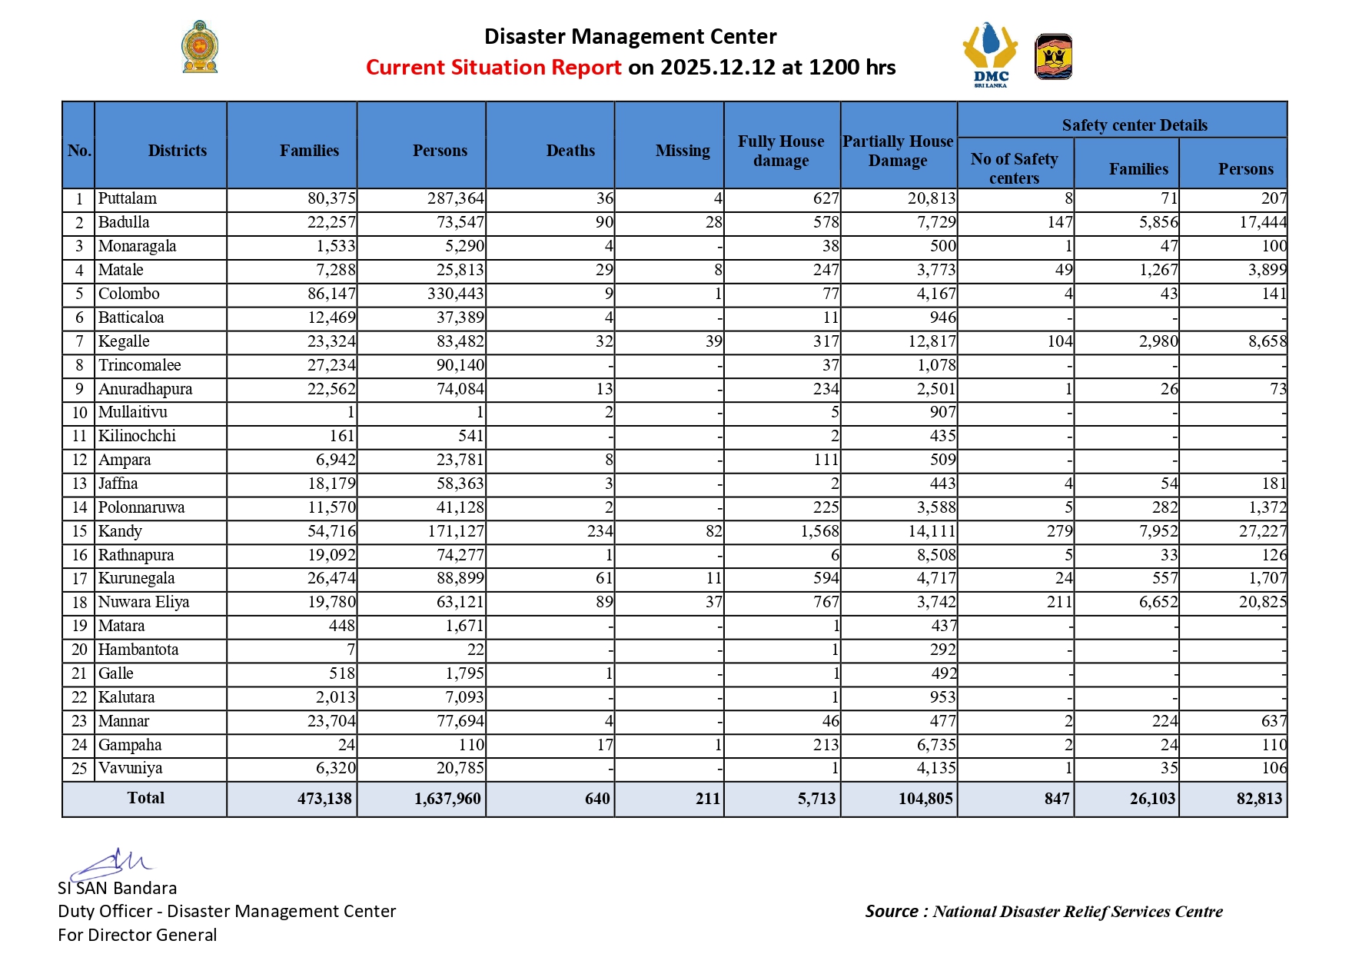Click the Puttalam district cell
This screenshot has width=1349, height=954.
point(128,198)
